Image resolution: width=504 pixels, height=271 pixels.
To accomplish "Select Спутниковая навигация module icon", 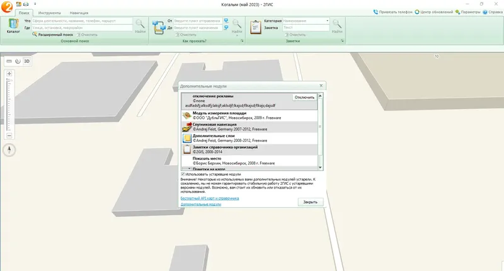I will click(186, 127).
